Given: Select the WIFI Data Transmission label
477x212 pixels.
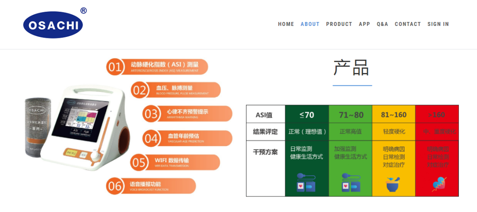Looking at the screenshot, I should tap(172, 162).
